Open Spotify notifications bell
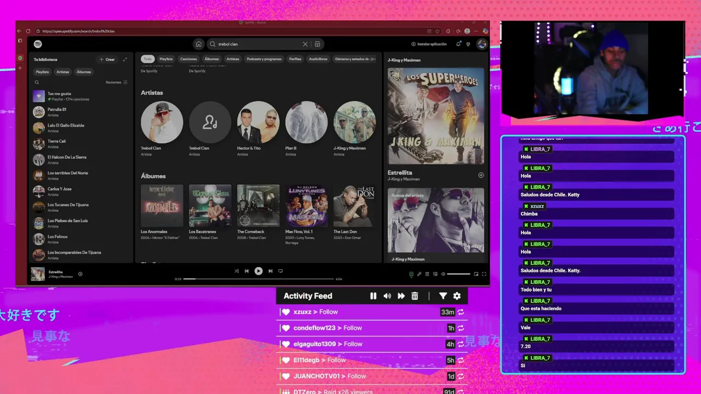Image resolution: width=701 pixels, height=394 pixels. pos(458,44)
